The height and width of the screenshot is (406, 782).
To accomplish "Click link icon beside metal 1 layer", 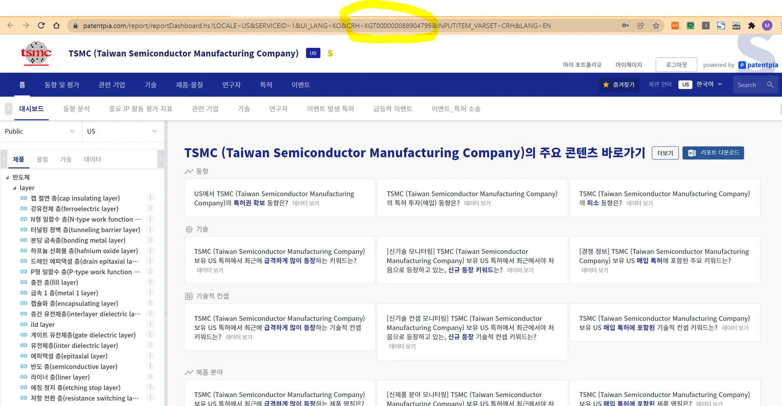I will [x=24, y=293].
